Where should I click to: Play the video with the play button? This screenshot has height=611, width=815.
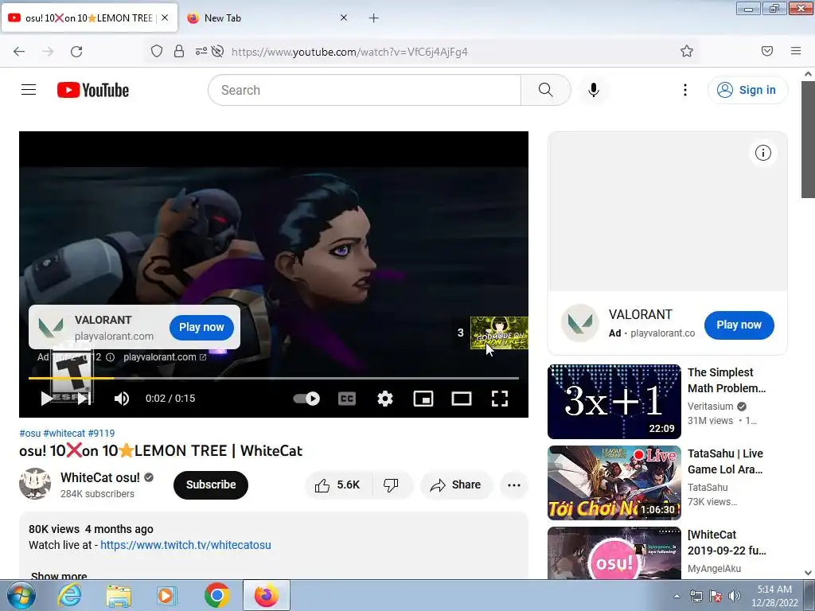click(x=46, y=399)
